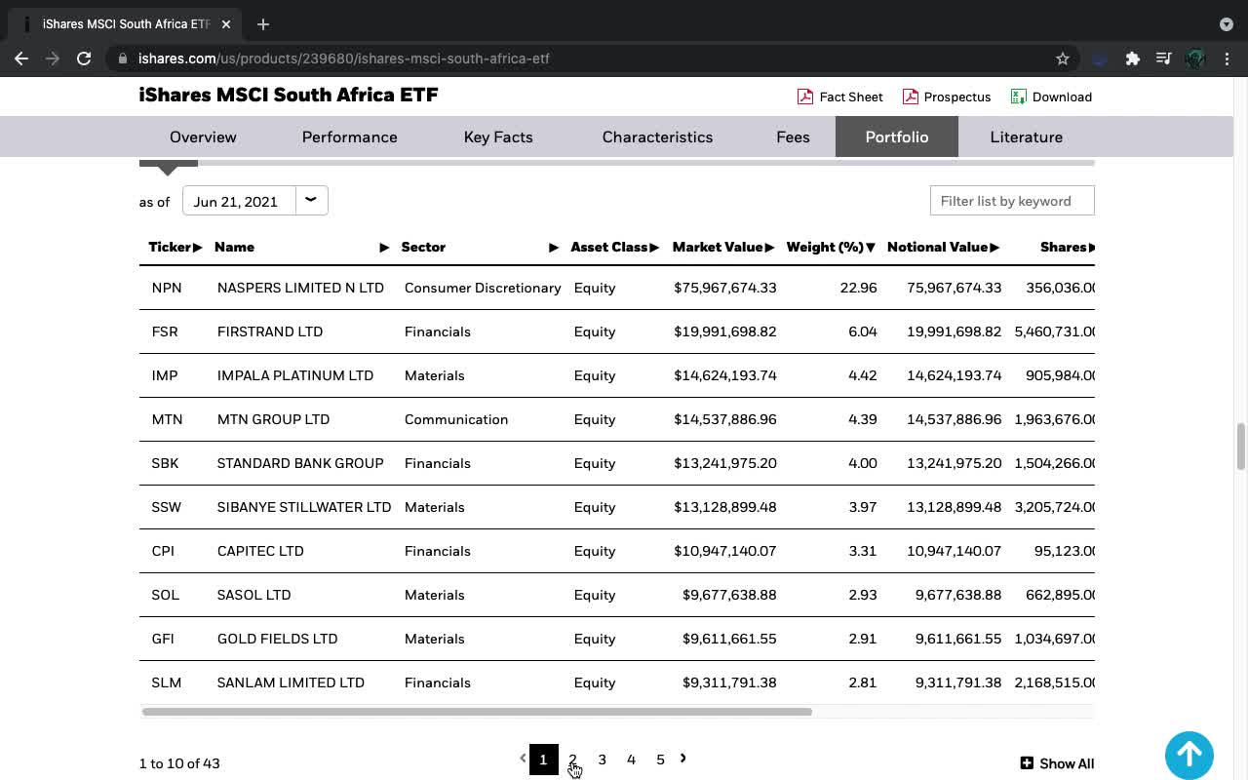This screenshot has height=780, width=1248.
Task: Click Download spreadsheet icon
Action: tap(1019, 97)
